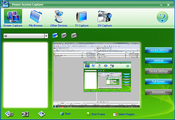The image size is (175, 120).
Task: Click the diamond picture icon at bottom
Action: (x=41, y=114)
